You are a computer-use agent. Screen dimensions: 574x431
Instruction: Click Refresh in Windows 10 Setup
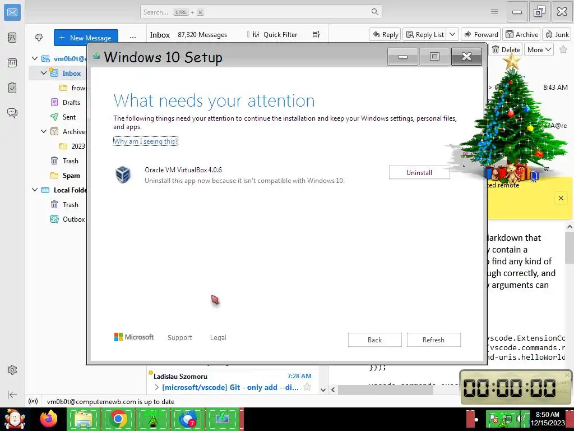433,340
